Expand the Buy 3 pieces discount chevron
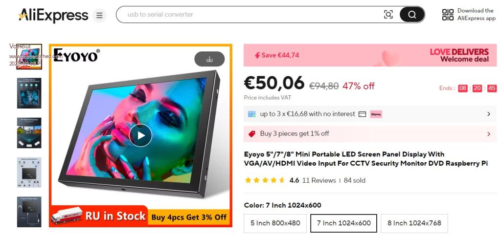 489,134
